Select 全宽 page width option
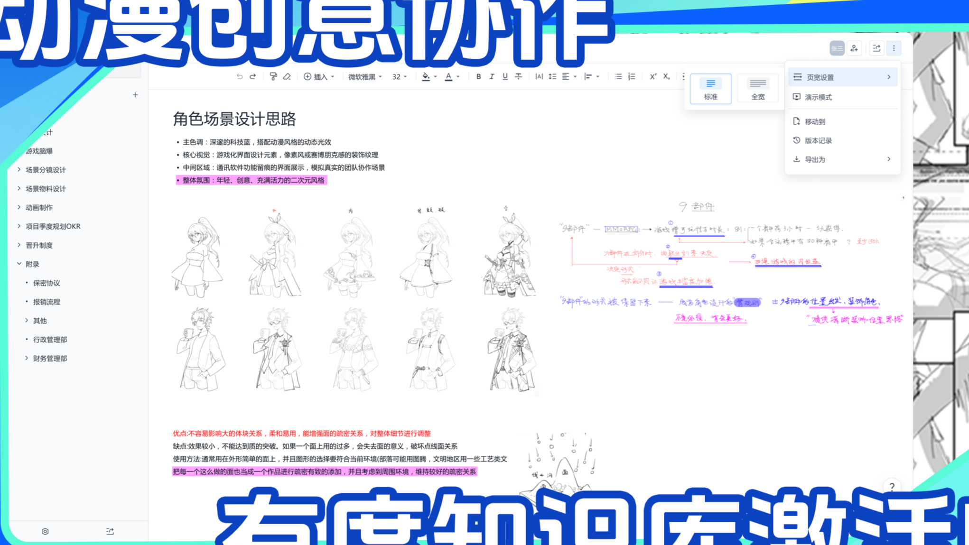The height and width of the screenshot is (545, 969). (x=758, y=89)
